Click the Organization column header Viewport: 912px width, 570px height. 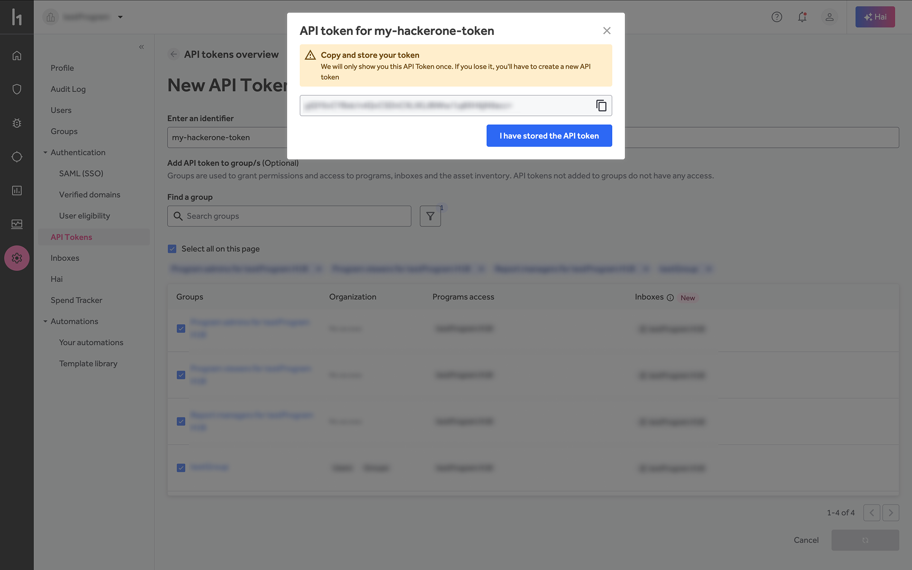353,297
